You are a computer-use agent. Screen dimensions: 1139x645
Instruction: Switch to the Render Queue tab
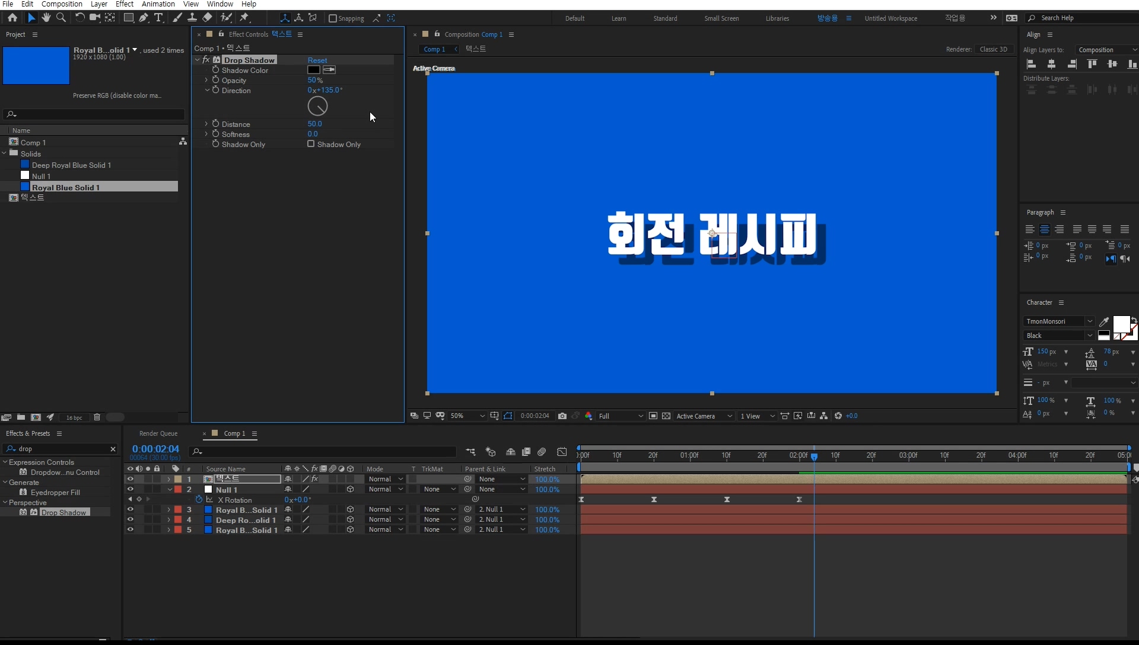tap(158, 434)
